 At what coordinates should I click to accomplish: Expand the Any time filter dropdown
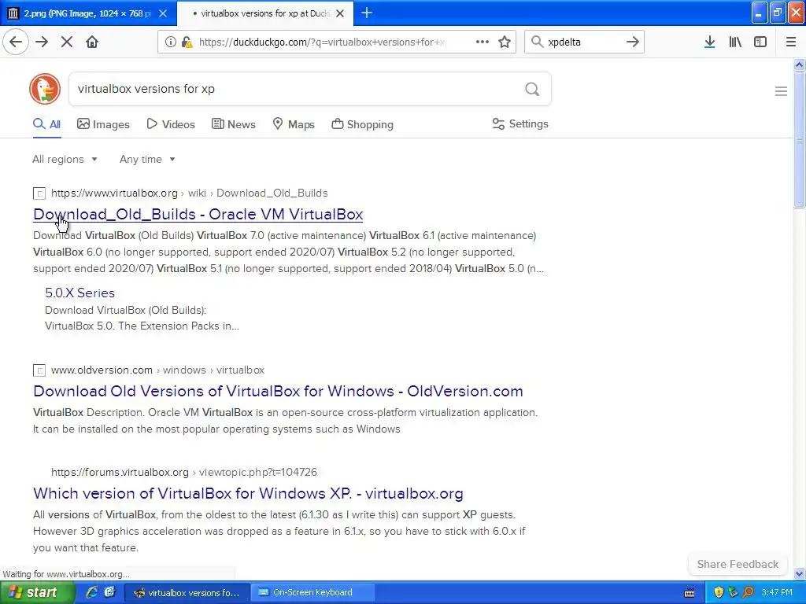[x=147, y=159]
